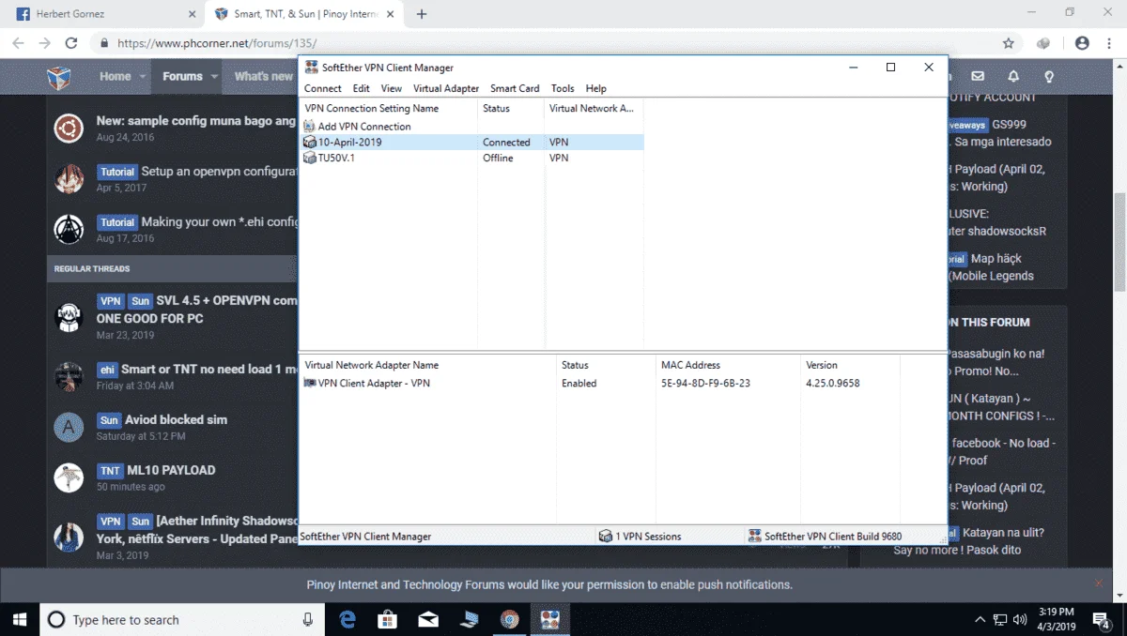Go back in the browser
1127x636 pixels.
coord(18,43)
